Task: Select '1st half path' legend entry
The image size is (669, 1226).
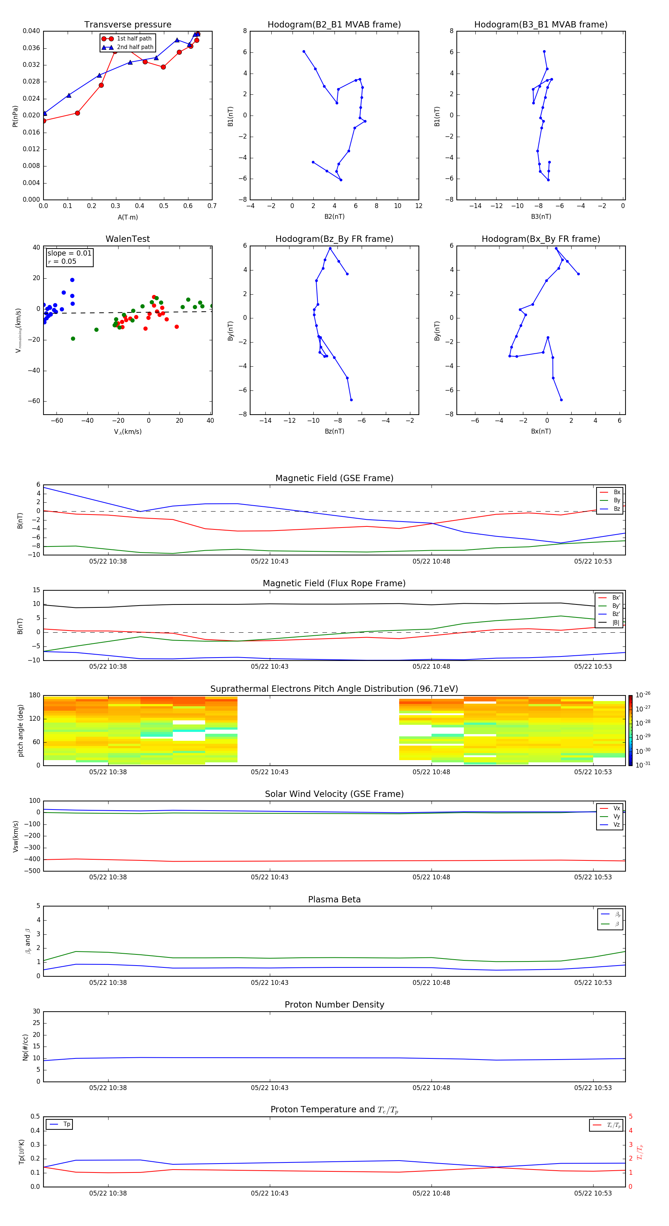Action: 127,39
